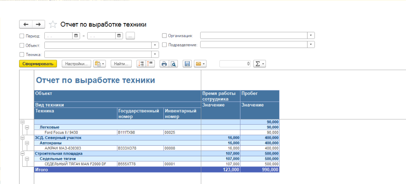Collapse all report groups icon
Image resolution: width=406 pixels, height=184 pixels.
(x=150, y=64)
